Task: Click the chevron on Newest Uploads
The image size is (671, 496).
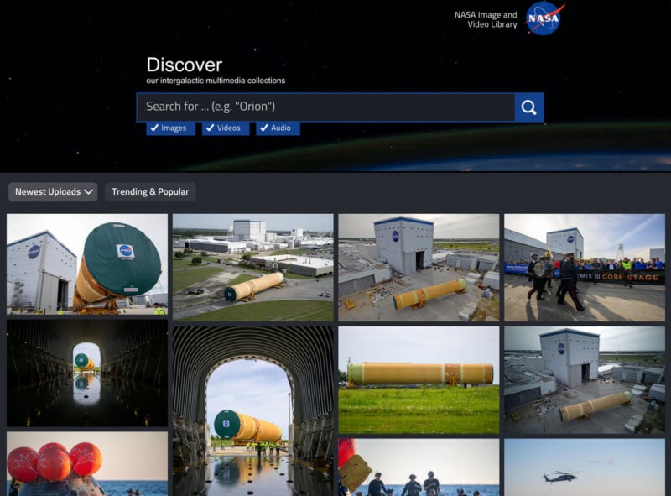Action: click(90, 191)
